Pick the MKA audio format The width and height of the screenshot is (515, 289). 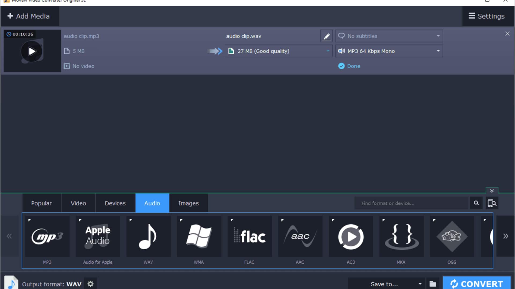coord(401,236)
